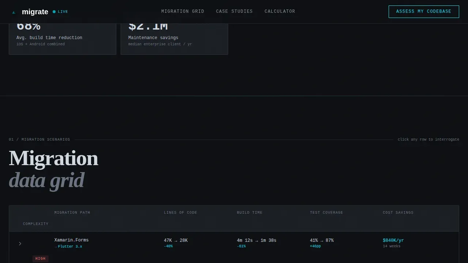Click the migrate triangle logo icon

(x=14, y=12)
